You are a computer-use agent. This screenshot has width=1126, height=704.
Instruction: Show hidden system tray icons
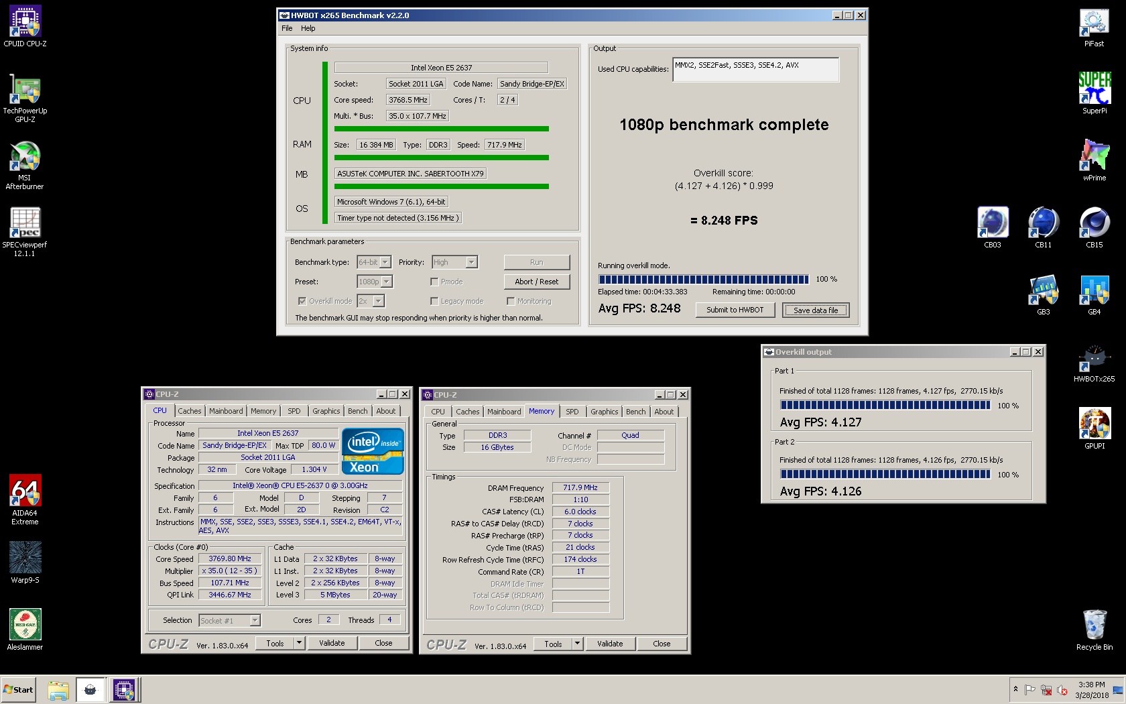(x=1015, y=689)
